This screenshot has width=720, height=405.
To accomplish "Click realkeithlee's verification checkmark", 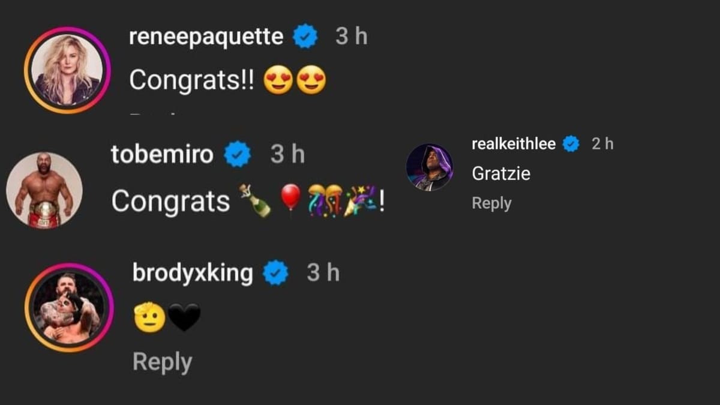I will pos(570,144).
